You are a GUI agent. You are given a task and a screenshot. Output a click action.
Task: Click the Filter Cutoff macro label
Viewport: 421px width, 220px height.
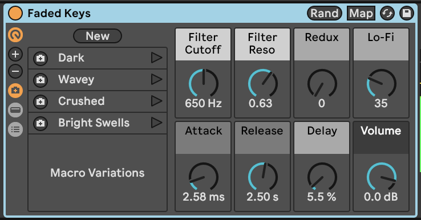click(203, 44)
